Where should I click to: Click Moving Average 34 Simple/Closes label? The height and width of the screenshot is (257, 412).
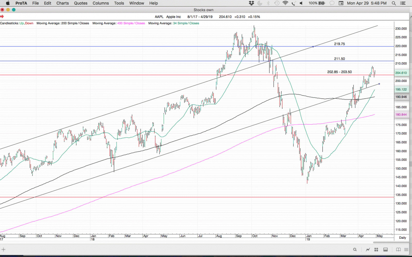click(x=174, y=23)
